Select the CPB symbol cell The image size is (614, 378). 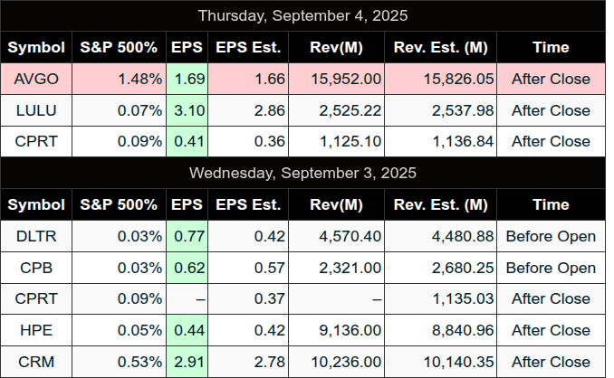point(36,269)
